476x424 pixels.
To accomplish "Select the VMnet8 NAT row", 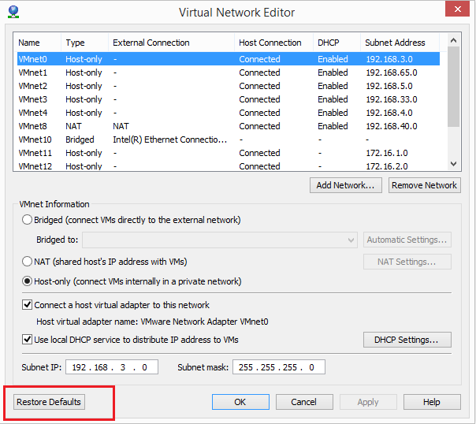I will pos(158,126).
